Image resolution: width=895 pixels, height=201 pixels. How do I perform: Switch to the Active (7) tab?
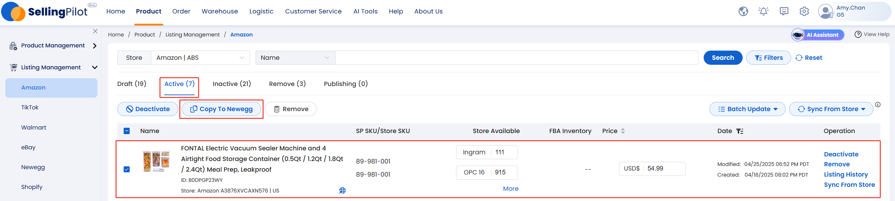(x=179, y=84)
